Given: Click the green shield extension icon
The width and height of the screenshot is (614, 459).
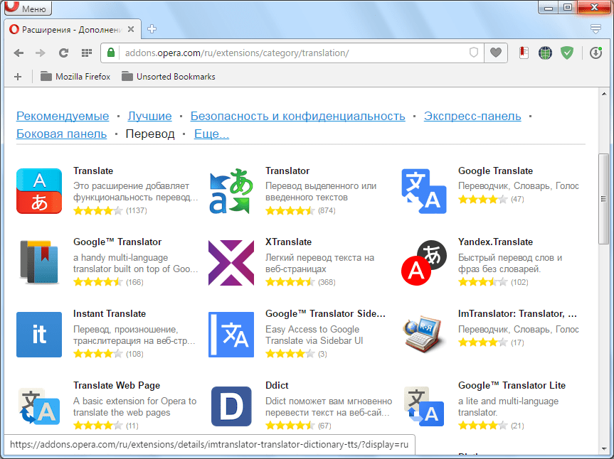Looking at the screenshot, I should [x=567, y=53].
